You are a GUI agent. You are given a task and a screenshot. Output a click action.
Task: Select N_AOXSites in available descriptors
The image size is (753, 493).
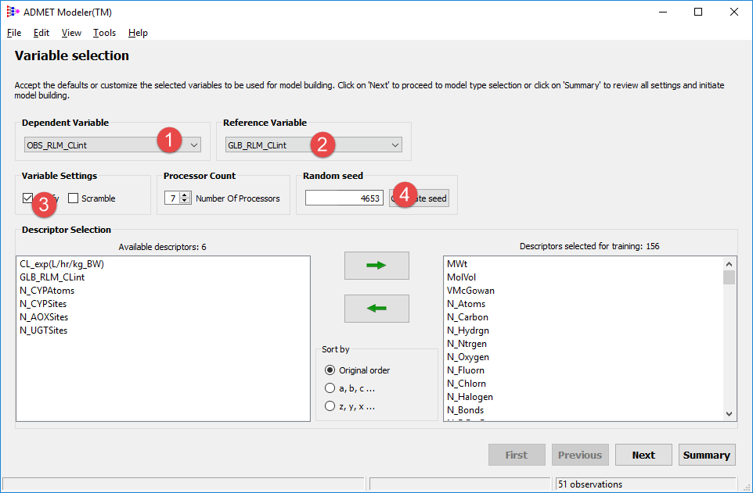[44, 317]
